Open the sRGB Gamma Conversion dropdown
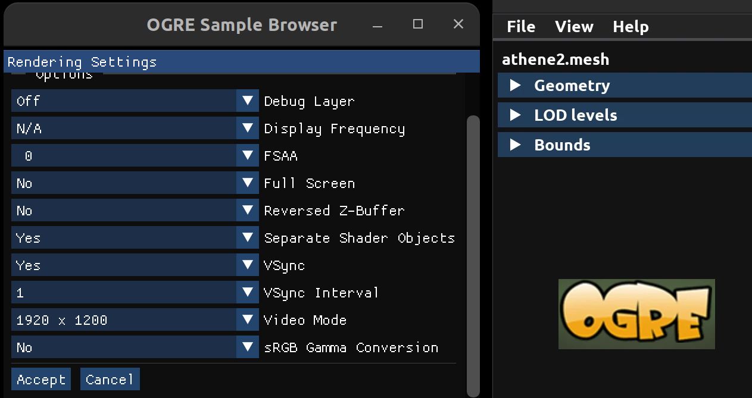 coord(135,347)
